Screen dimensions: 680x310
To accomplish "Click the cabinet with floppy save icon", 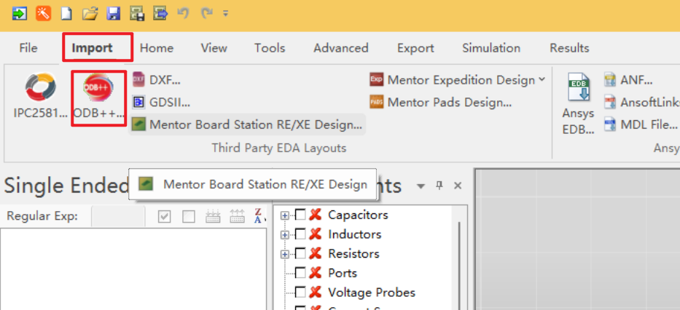I will point(137,13).
